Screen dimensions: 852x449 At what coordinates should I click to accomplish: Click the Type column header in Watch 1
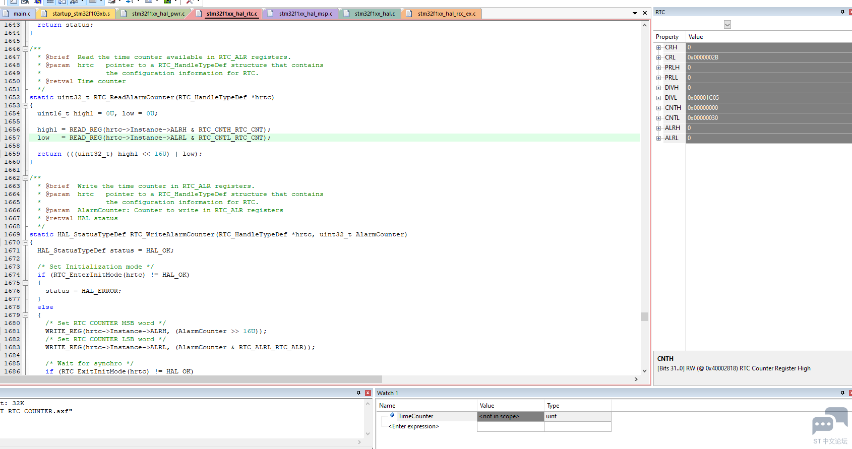click(578, 406)
